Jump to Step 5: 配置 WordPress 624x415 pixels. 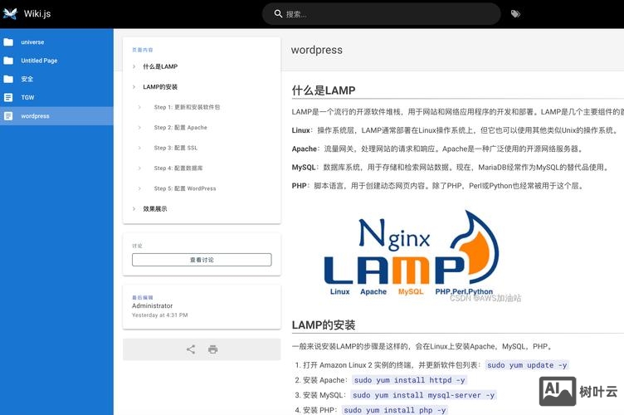tap(185, 188)
